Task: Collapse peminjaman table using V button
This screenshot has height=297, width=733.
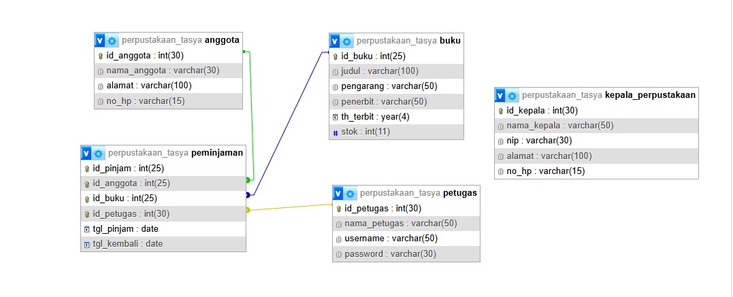Action: coord(86,153)
